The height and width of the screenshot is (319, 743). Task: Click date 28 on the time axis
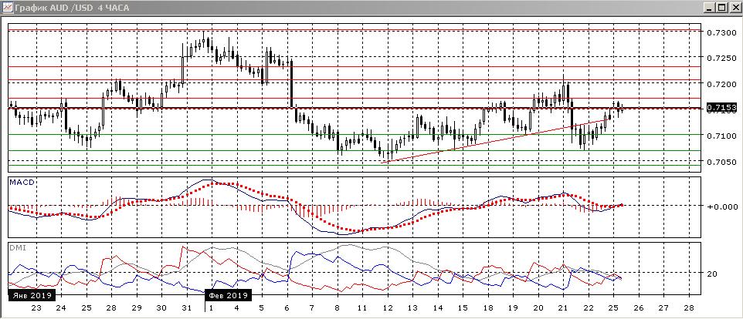[110, 307]
